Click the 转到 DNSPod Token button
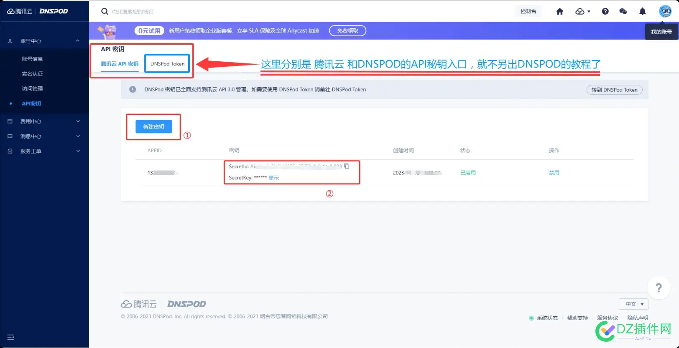Viewport: 679px width, 348px height. point(614,90)
